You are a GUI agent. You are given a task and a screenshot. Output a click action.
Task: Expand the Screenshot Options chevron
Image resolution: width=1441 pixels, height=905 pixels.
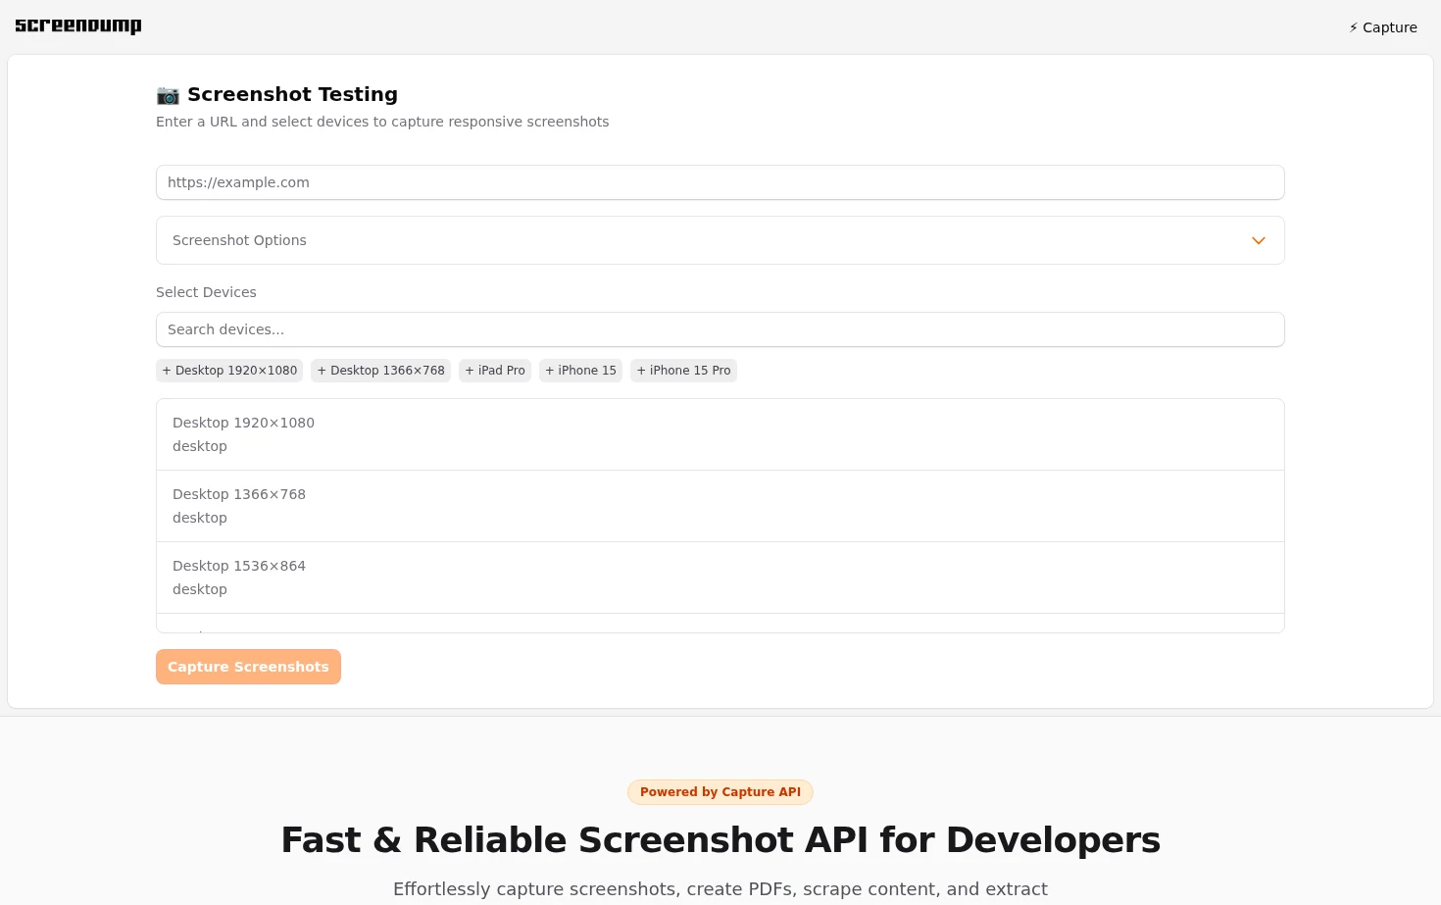1259,240
